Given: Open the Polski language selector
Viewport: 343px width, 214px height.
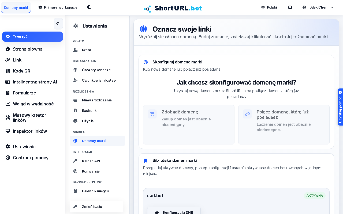Looking at the screenshot, I should 269,7.
